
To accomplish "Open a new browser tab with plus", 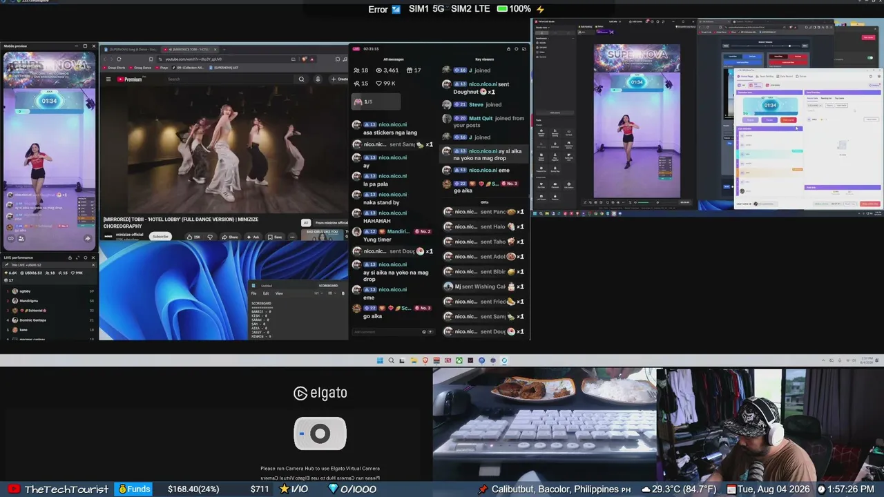I will click(x=224, y=49).
